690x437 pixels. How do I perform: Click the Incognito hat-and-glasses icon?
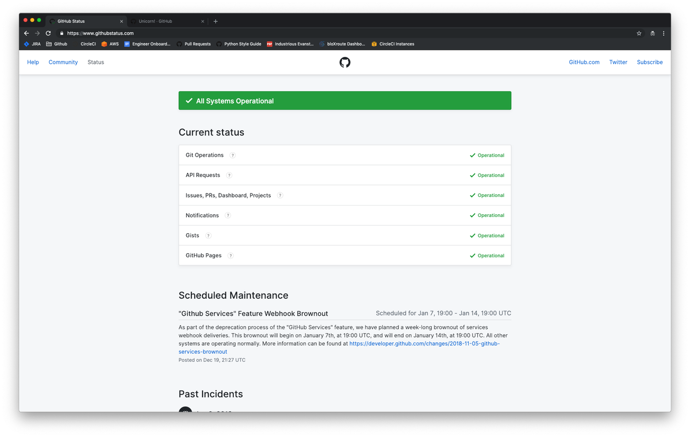[653, 33]
